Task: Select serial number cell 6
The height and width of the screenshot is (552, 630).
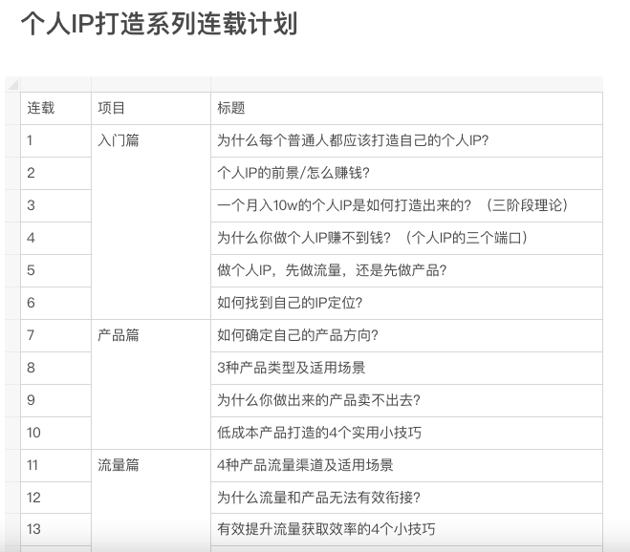Action: tap(55, 303)
